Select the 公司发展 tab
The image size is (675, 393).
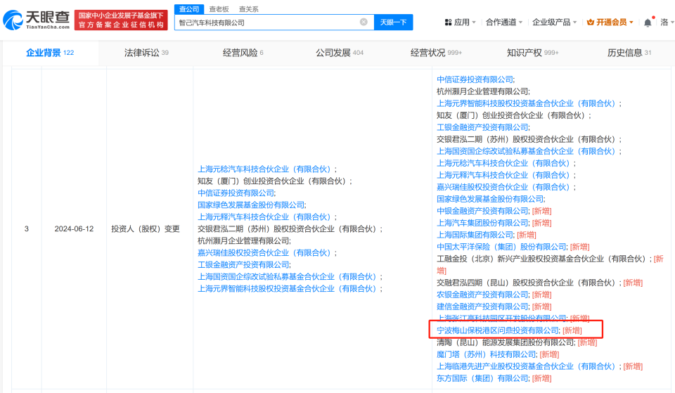(340, 53)
